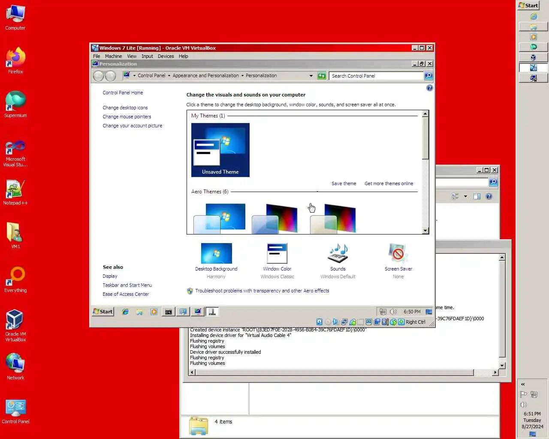Viewport: 549px width, 439px height.
Task: Open Control Panel Home link
Action: pos(123,93)
